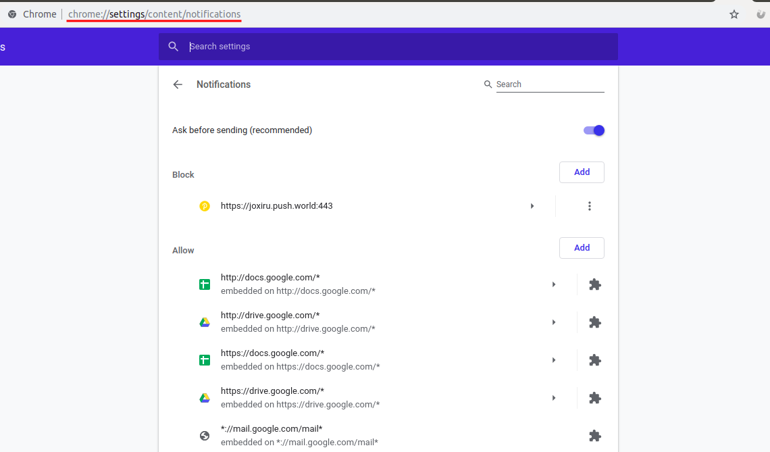Viewport: 770px width, 452px height.
Task: Click the Chrome label in the address bar
Action: pos(40,14)
